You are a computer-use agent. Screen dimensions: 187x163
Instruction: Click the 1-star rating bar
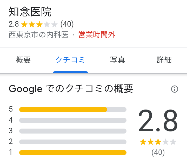coord(73,152)
